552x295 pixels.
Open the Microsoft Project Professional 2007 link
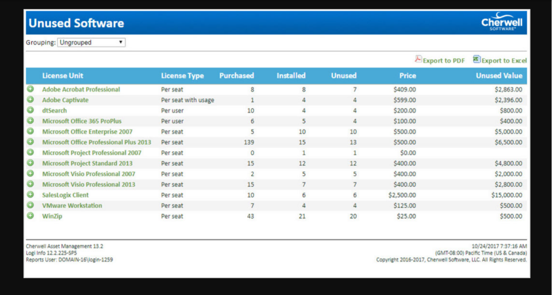(x=92, y=152)
